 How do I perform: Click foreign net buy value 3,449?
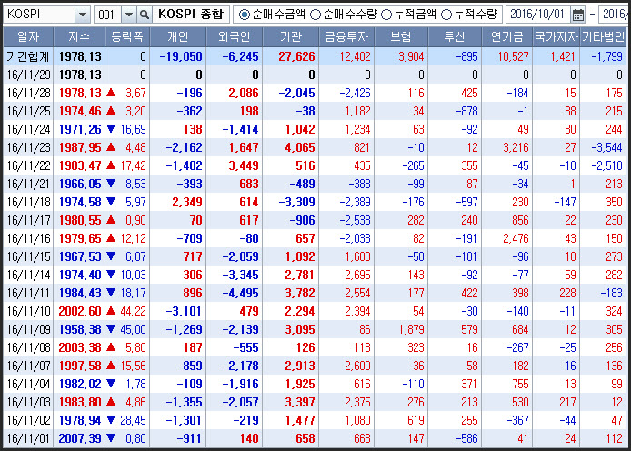click(x=244, y=165)
